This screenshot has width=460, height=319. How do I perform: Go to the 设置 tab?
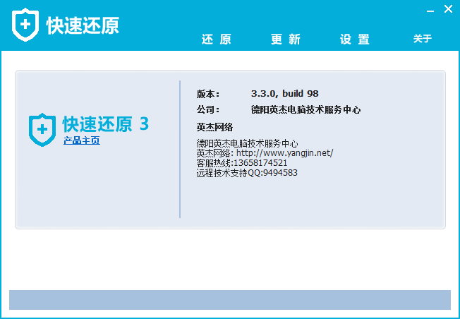tap(354, 40)
